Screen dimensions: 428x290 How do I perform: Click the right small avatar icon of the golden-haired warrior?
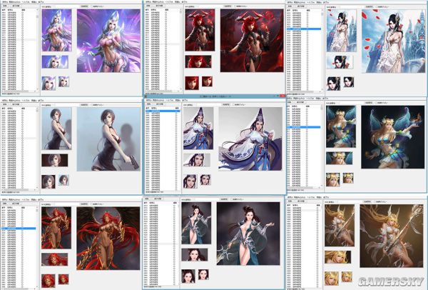347,276
